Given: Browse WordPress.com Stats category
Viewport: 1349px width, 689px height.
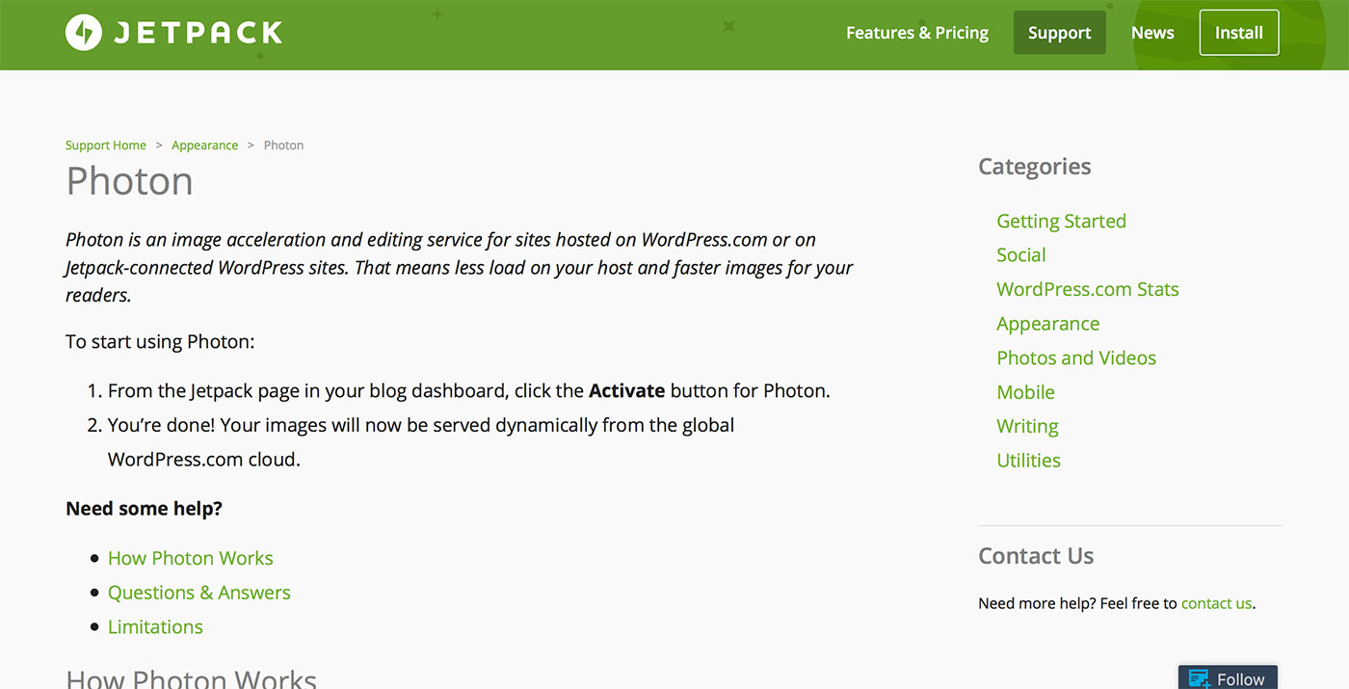Looking at the screenshot, I should [1088, 289].
